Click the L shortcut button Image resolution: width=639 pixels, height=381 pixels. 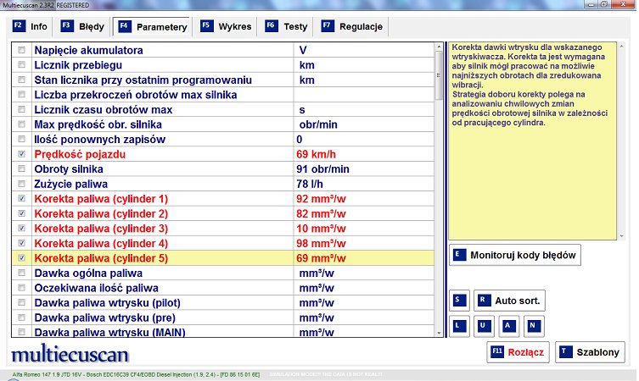(x=459, y=325)
